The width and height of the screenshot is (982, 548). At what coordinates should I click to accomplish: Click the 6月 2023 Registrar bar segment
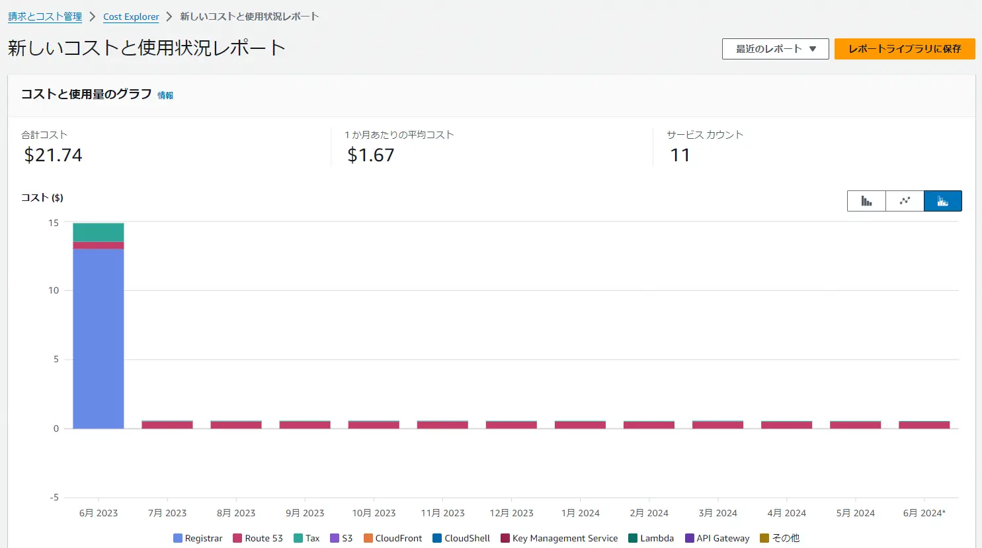tap(99, 337)
